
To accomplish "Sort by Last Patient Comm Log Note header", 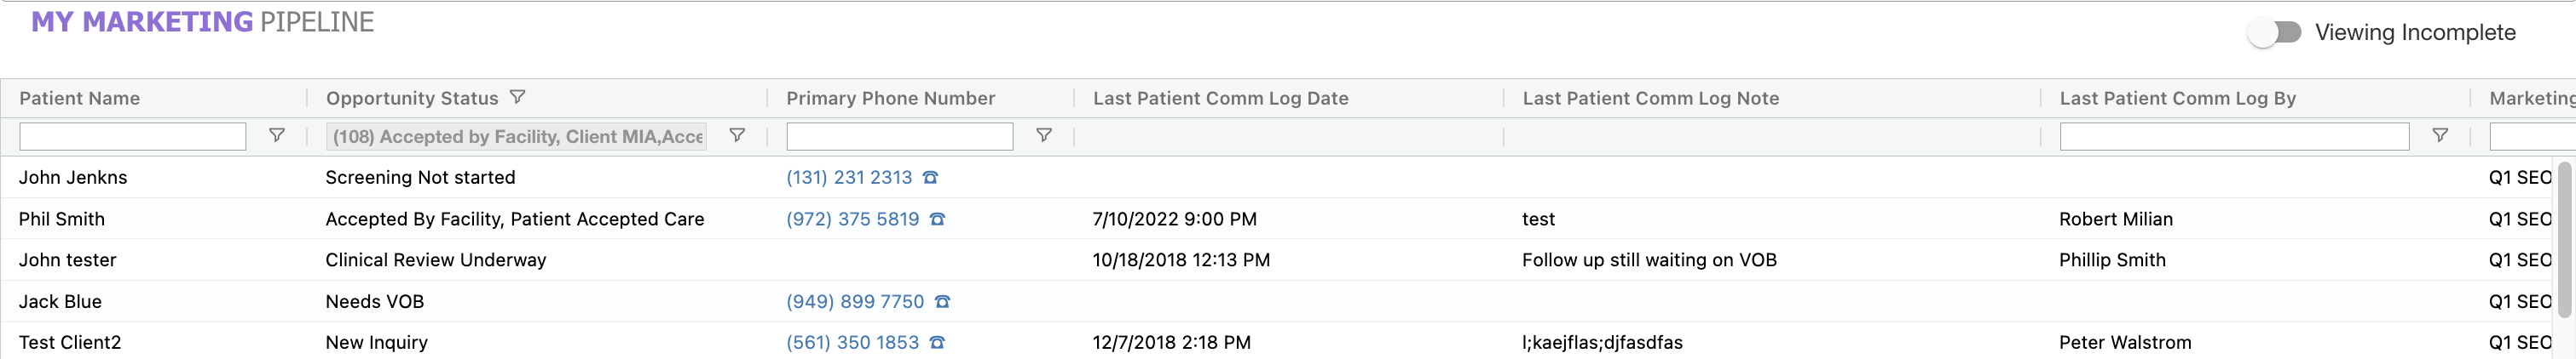I will click(x=1650, y=99).
